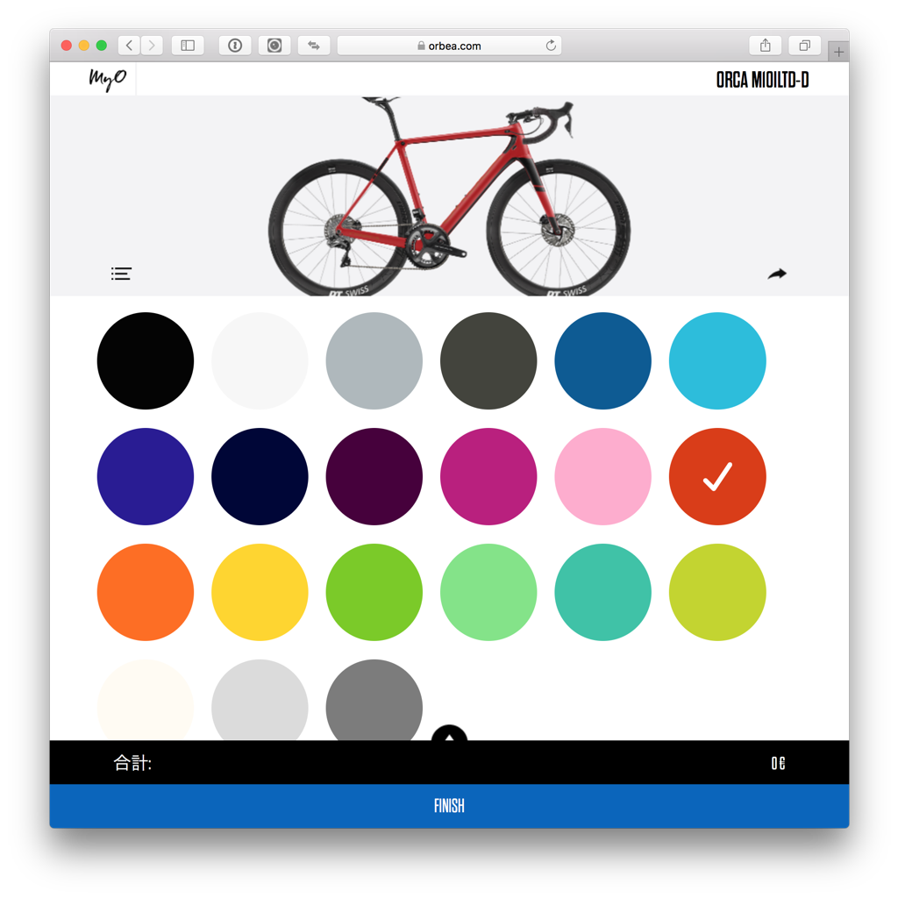Click the MyO logo
898x898 pixels.
107,80
